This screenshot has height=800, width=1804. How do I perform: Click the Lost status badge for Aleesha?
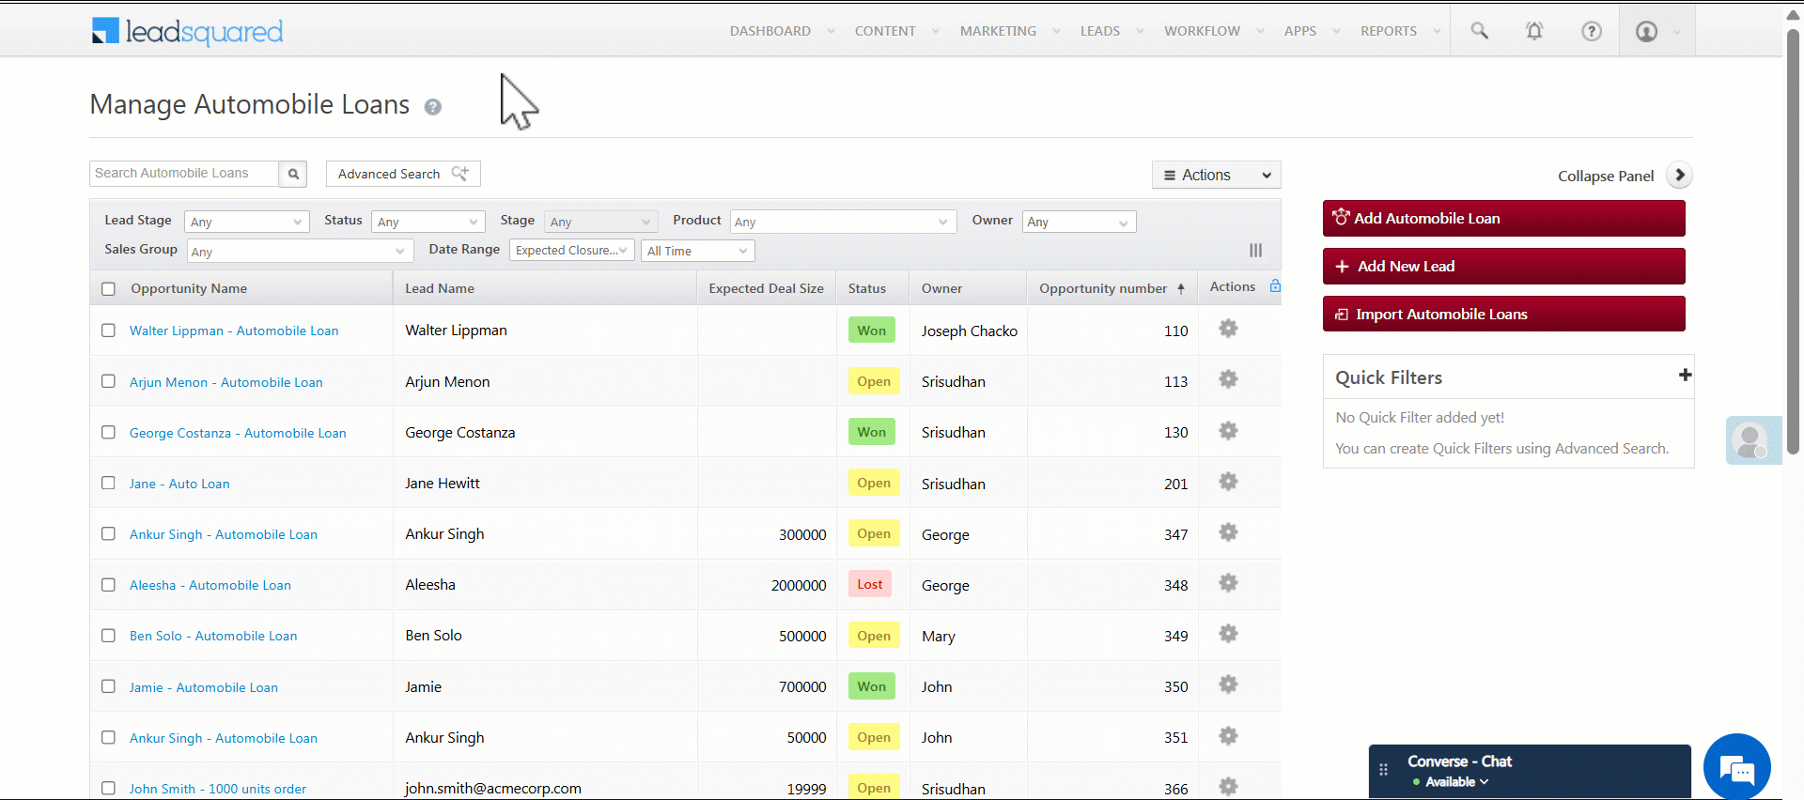[870, 584]
